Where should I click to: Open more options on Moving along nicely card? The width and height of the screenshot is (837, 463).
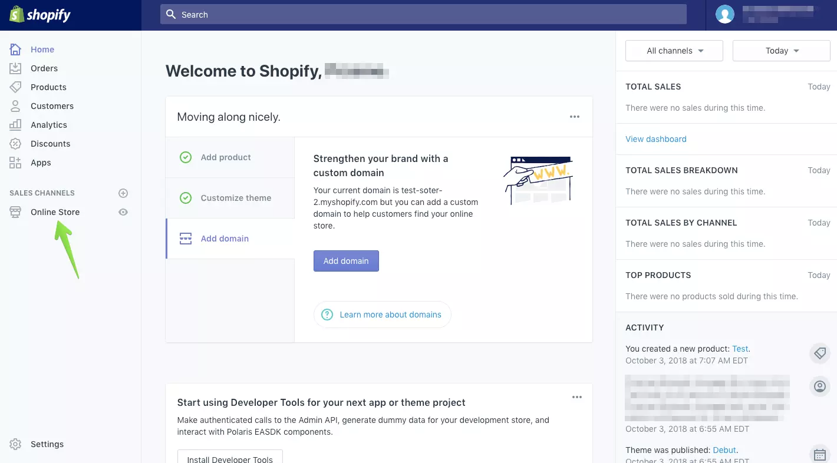(575, 117)
